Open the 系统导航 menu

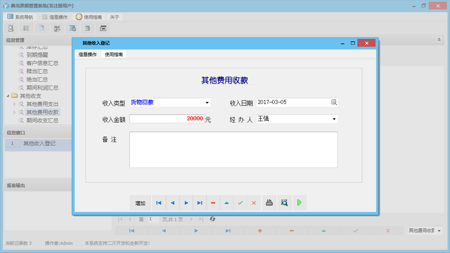[19, 17]
